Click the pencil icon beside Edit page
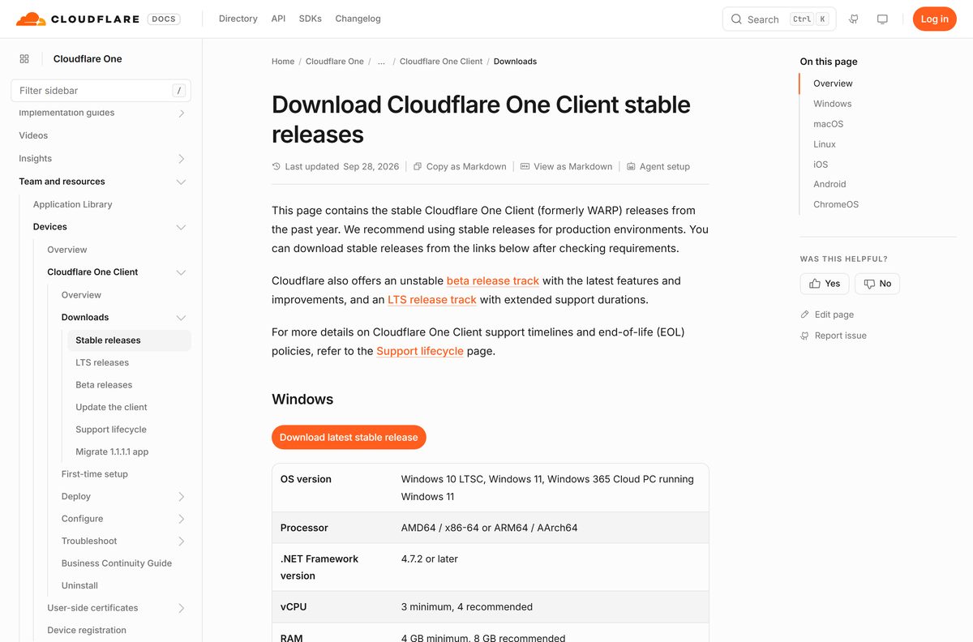 [x=804, y=315]
